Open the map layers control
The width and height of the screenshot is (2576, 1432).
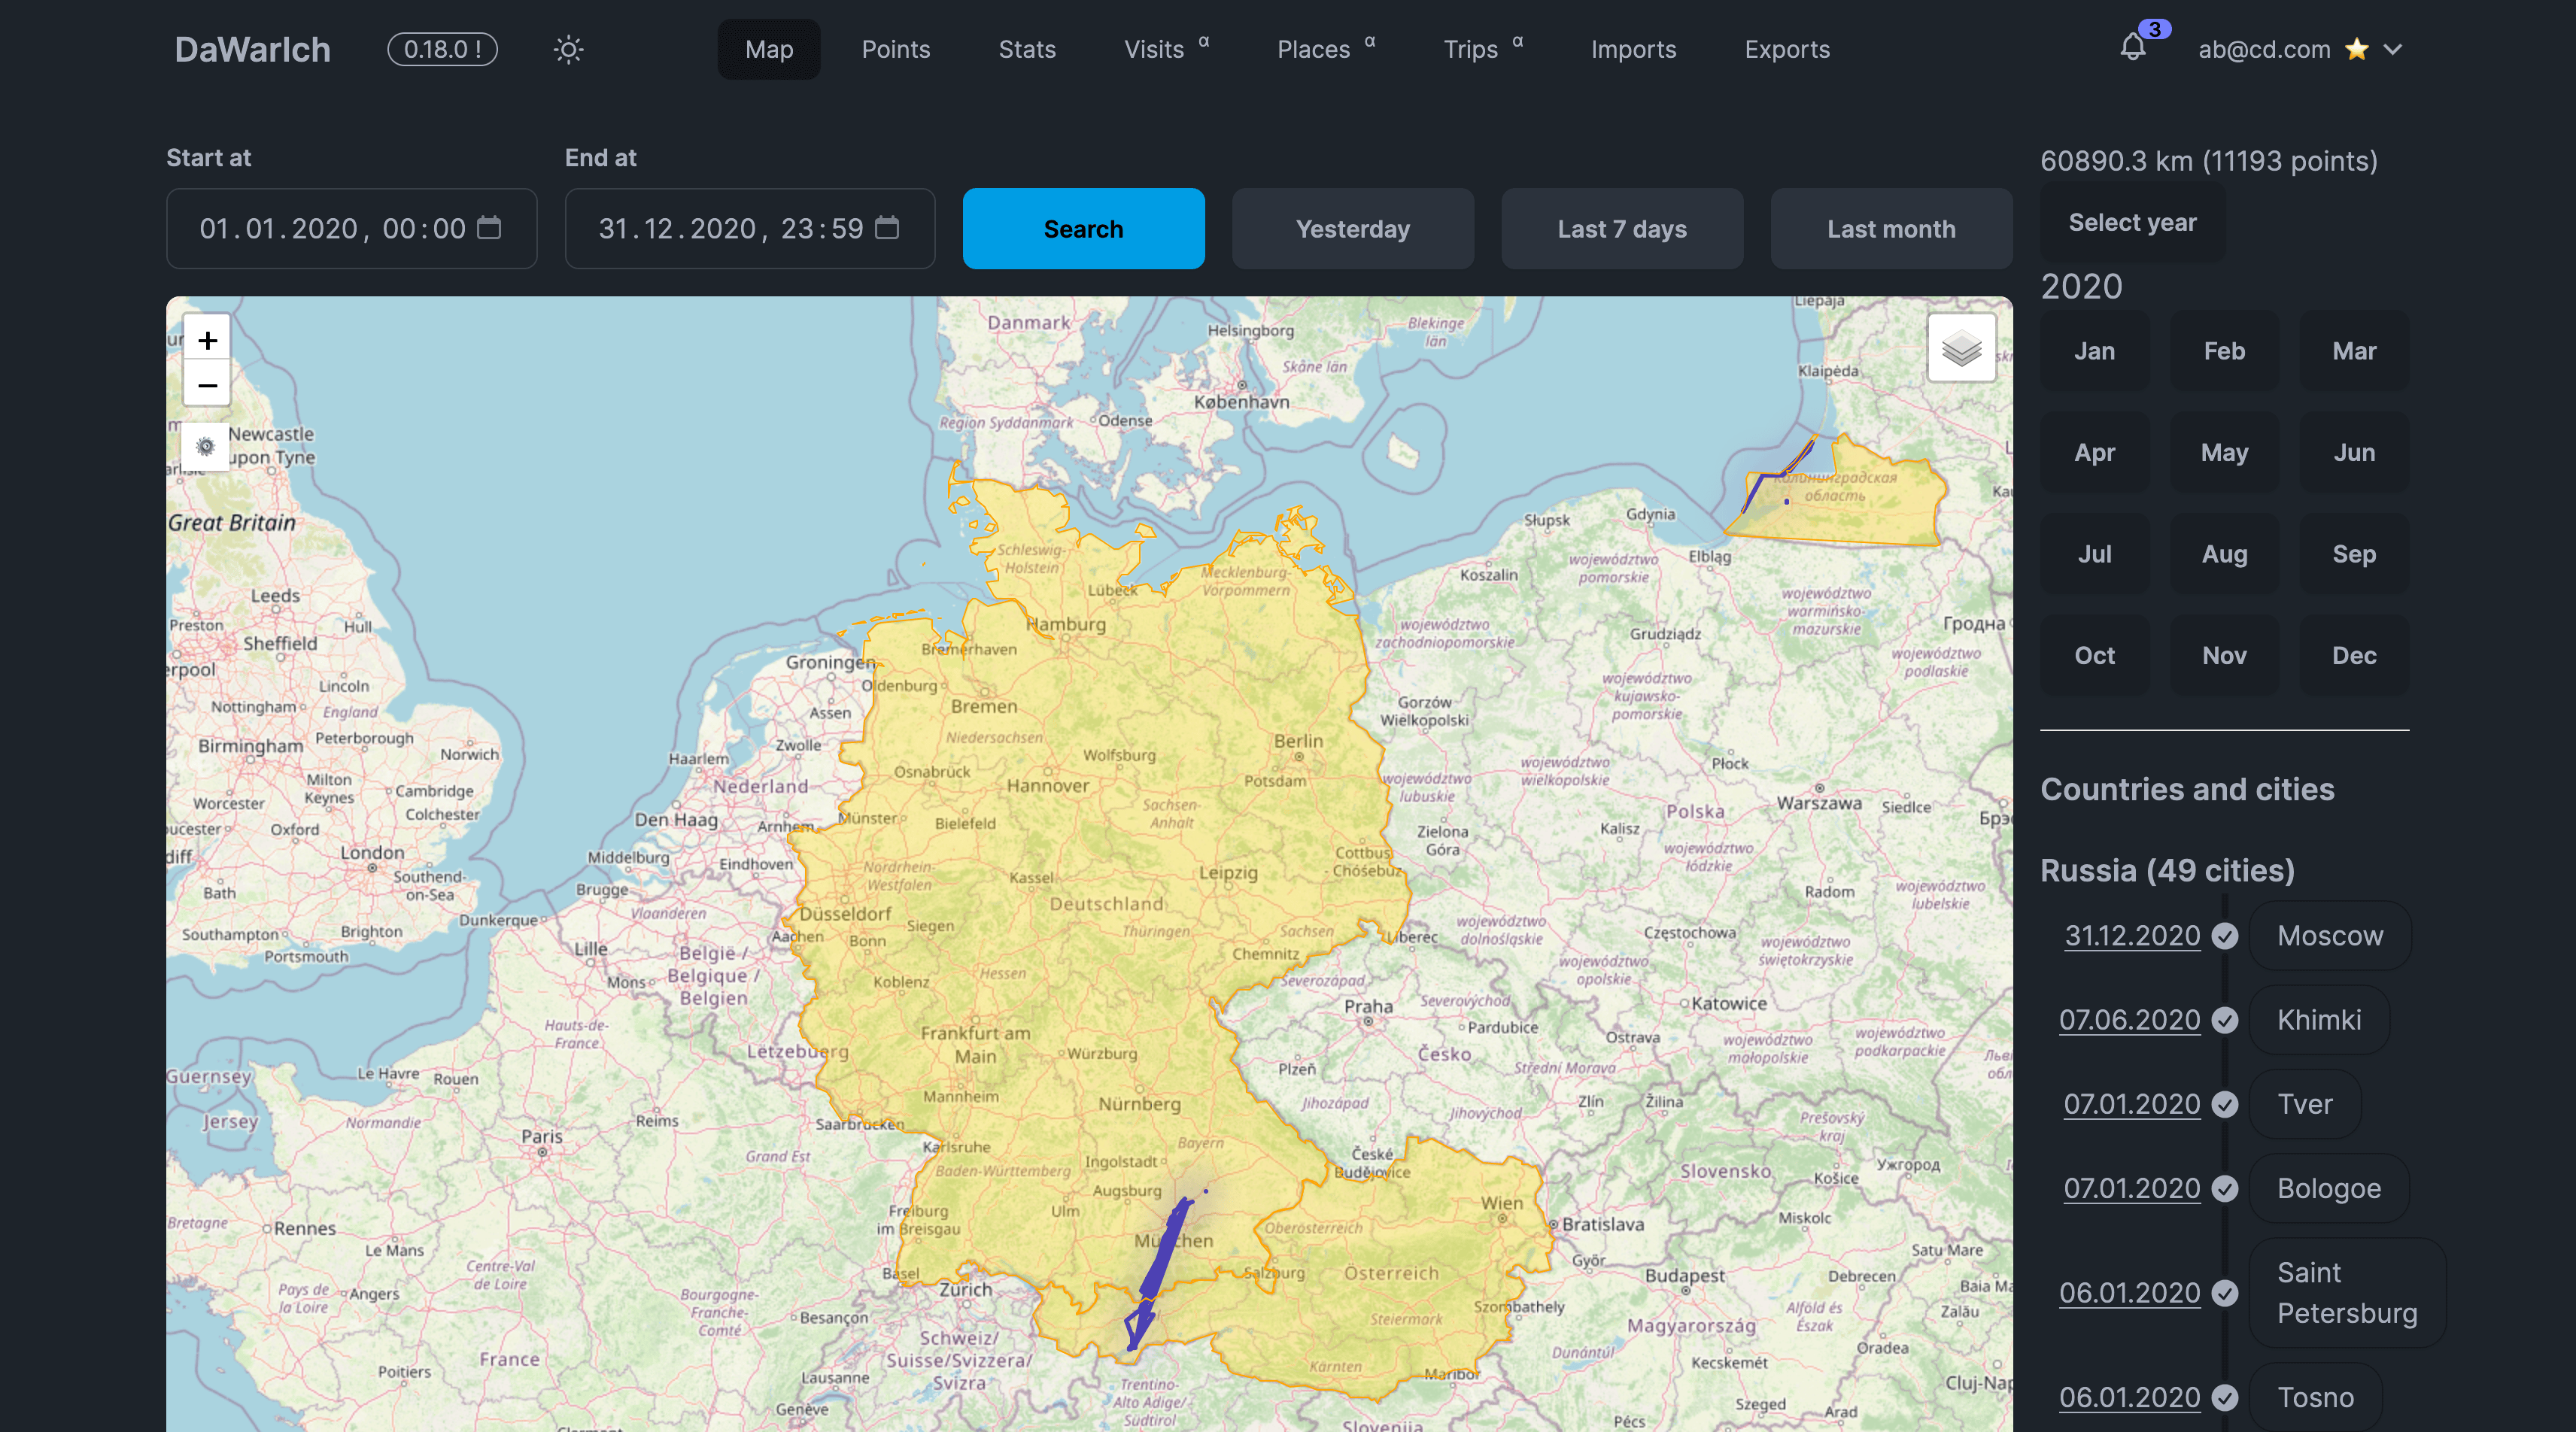1961,348
